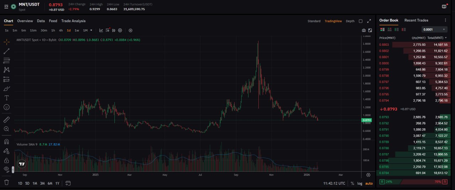The width and height of the screenshot is (455, 190).
Task: Select the Text annotation tool
Action: tap(6, 98)
